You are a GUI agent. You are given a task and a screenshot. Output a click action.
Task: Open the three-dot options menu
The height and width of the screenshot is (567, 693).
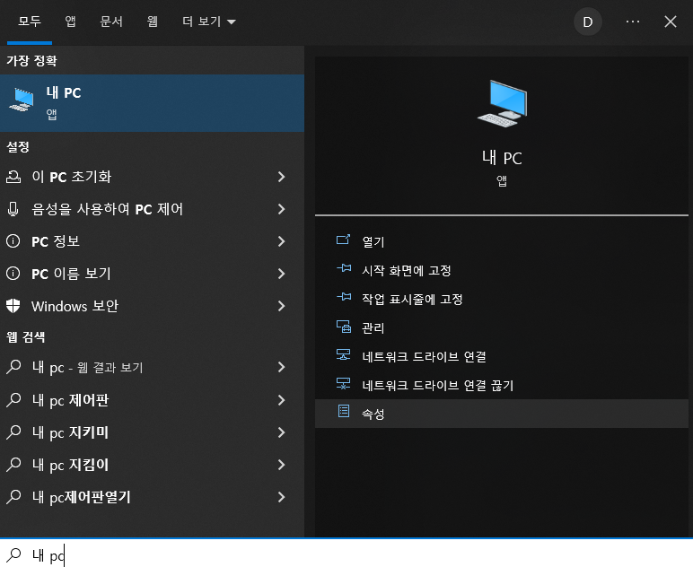click(633, 22)
